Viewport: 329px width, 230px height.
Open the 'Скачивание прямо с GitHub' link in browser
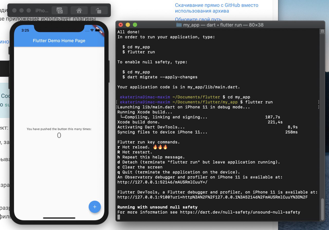click(217, 8)
